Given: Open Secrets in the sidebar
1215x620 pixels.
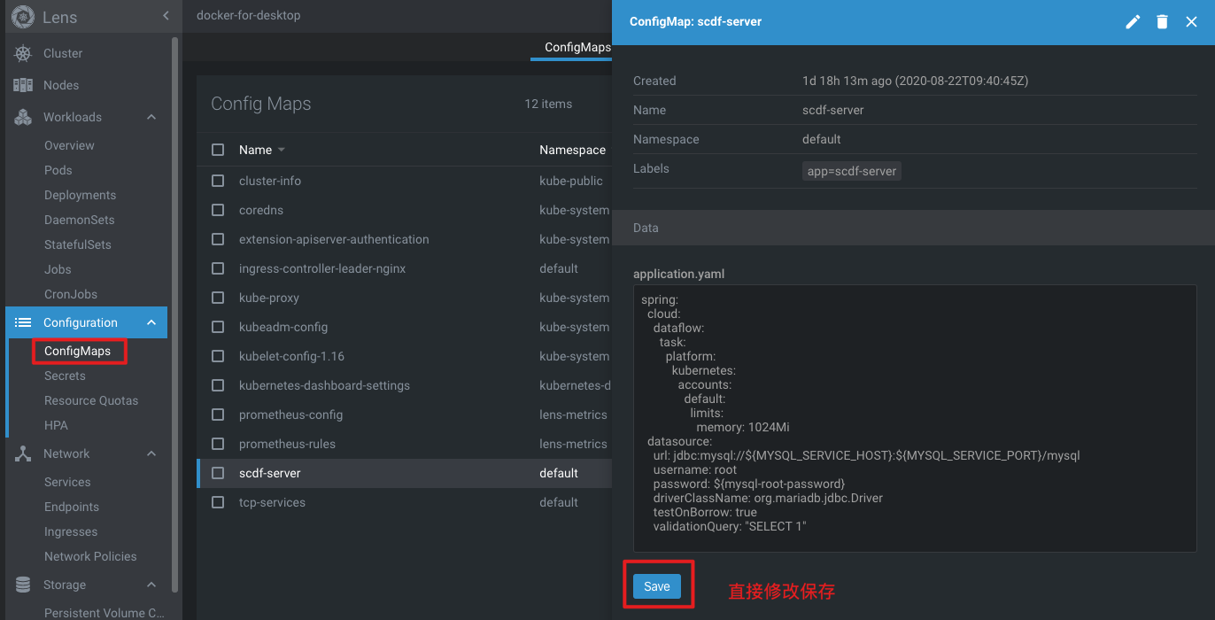Looking at the screenshot, I should [x=65, y=376].
